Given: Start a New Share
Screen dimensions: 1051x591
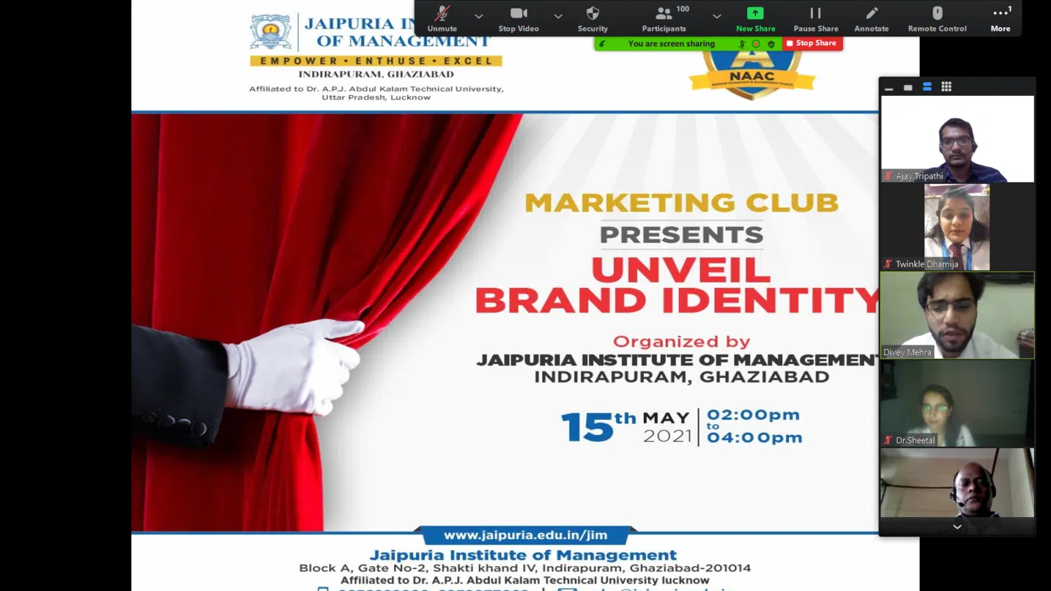Looking at the screenshot, I should pos(755,18).
